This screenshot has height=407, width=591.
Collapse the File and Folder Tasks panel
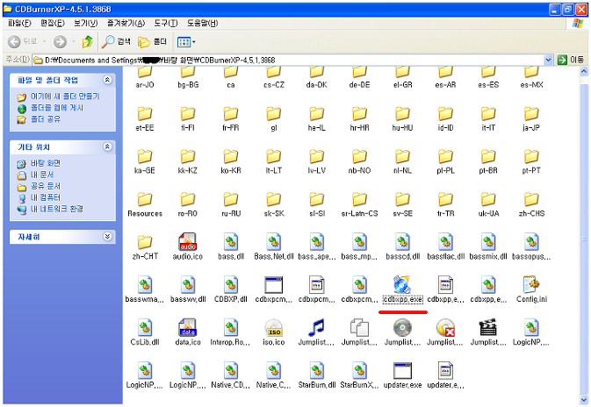[107, 80]
